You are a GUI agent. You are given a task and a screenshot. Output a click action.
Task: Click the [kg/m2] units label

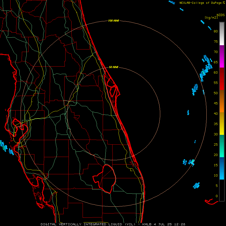pyautogui.click(x=211, y=18)
